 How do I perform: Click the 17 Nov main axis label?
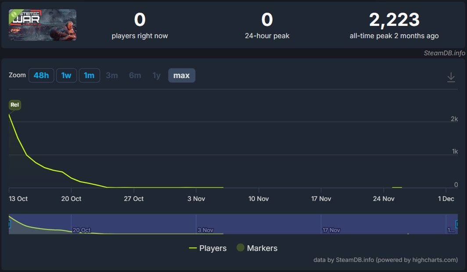(x=321, y=198)
